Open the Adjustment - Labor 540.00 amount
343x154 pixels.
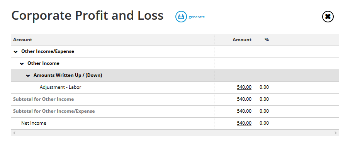(x=244, y=87)
